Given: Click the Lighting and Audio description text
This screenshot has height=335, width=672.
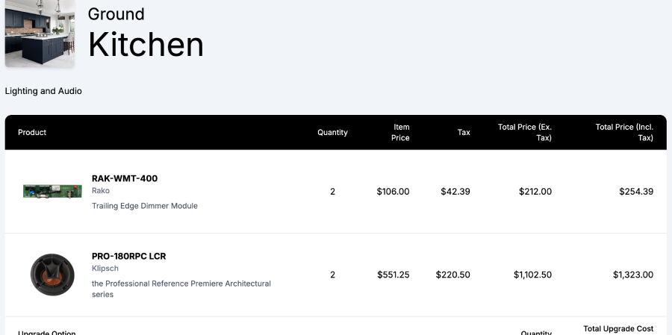Looking at the screenshot, I should pyautogui.click(x=43, y=91).
